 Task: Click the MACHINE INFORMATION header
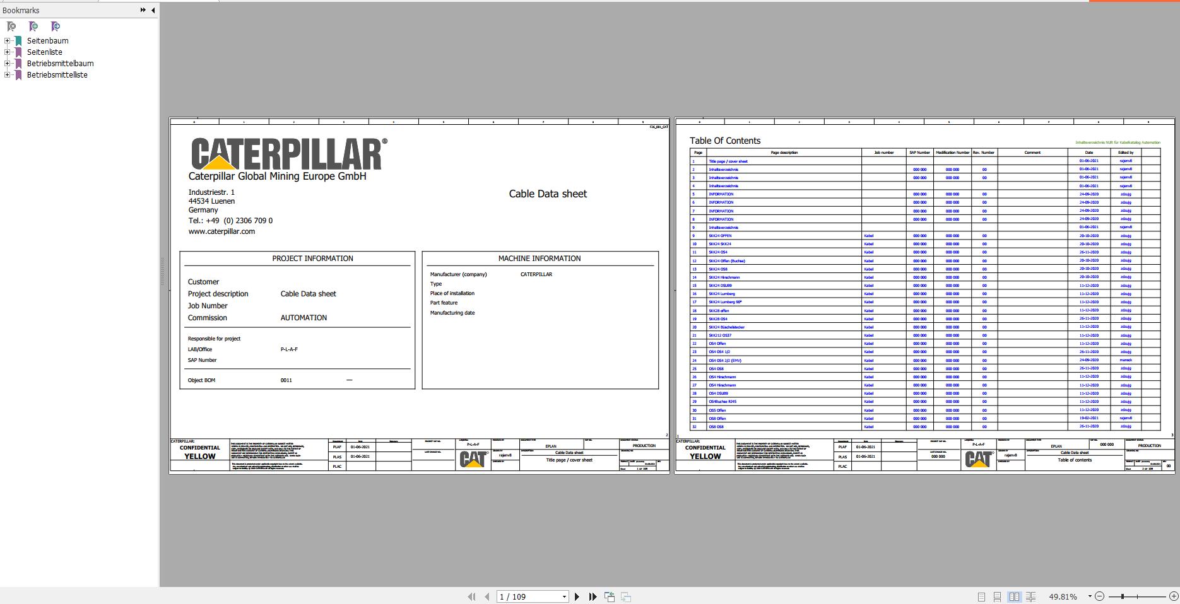pyautogui.click(x=540, y=258)
